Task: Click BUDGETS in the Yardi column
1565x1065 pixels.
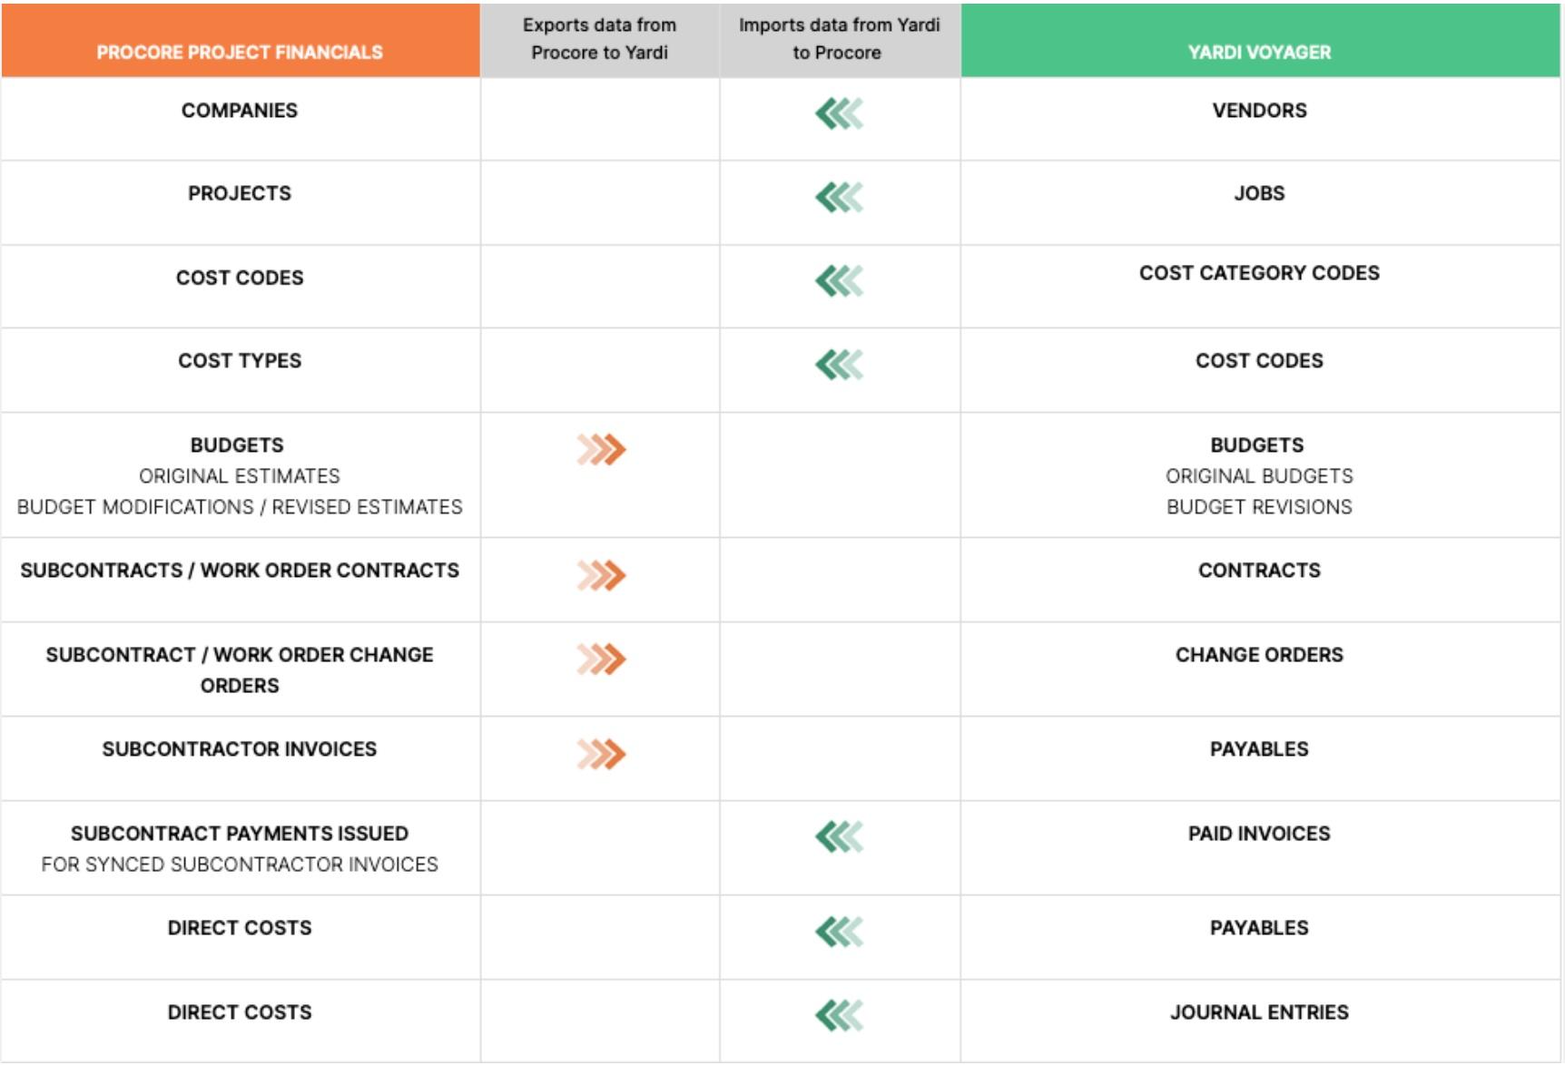Action: [x=1257, y=445]
